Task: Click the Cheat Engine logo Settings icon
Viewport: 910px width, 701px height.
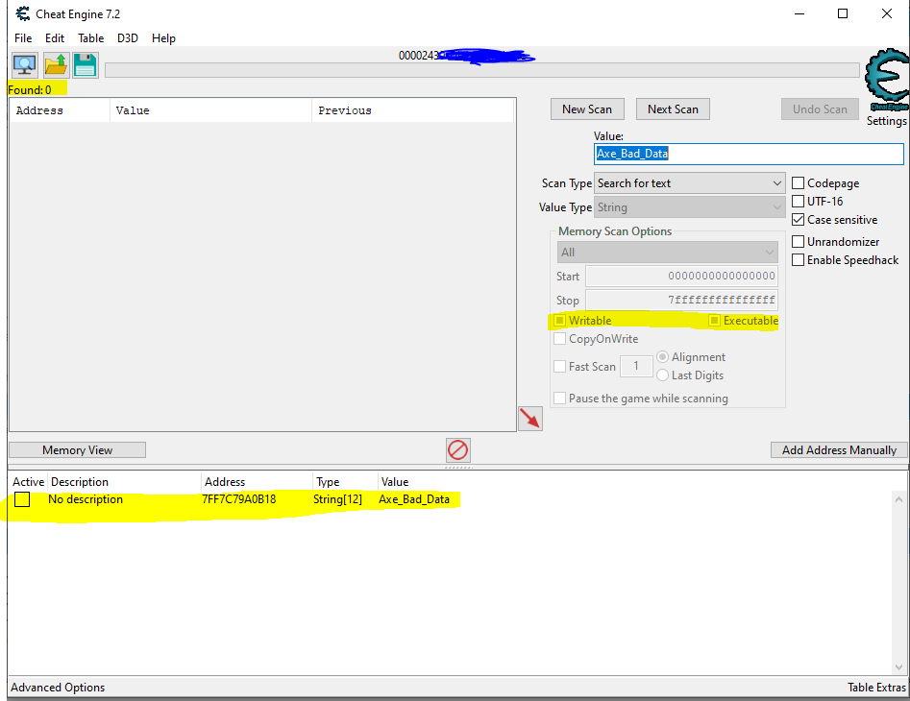Action: (886, 82)
